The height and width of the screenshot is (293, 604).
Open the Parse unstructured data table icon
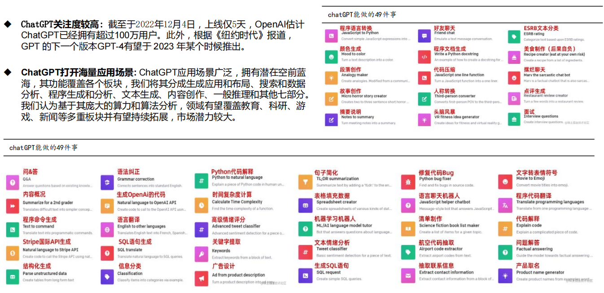pyautogui.click(x=12, y=277)
